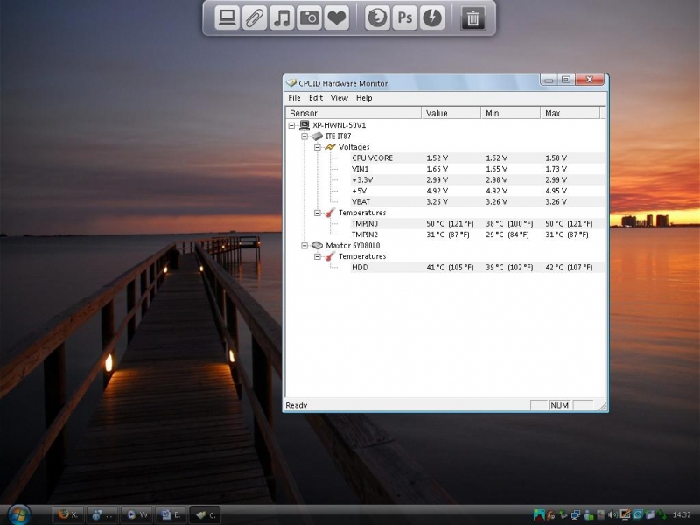Open the laptop computer dock icon
This screenshot has height=525, width=700.
[x=227, y=17]
